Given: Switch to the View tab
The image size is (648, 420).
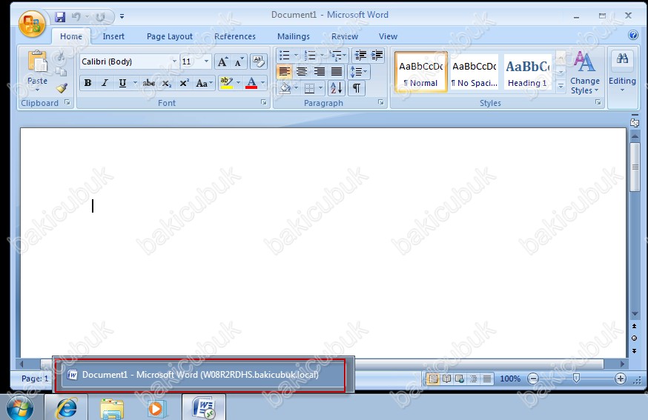Looking at the screenshot, I should (388, 36).
